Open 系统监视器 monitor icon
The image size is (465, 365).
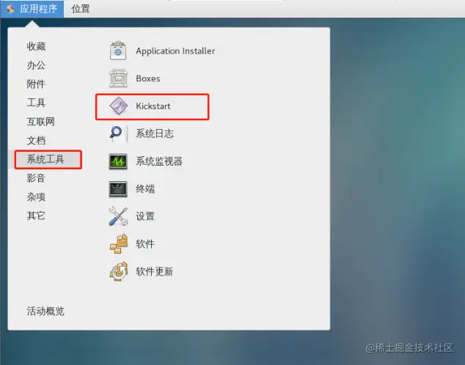(x=118, y=161)
